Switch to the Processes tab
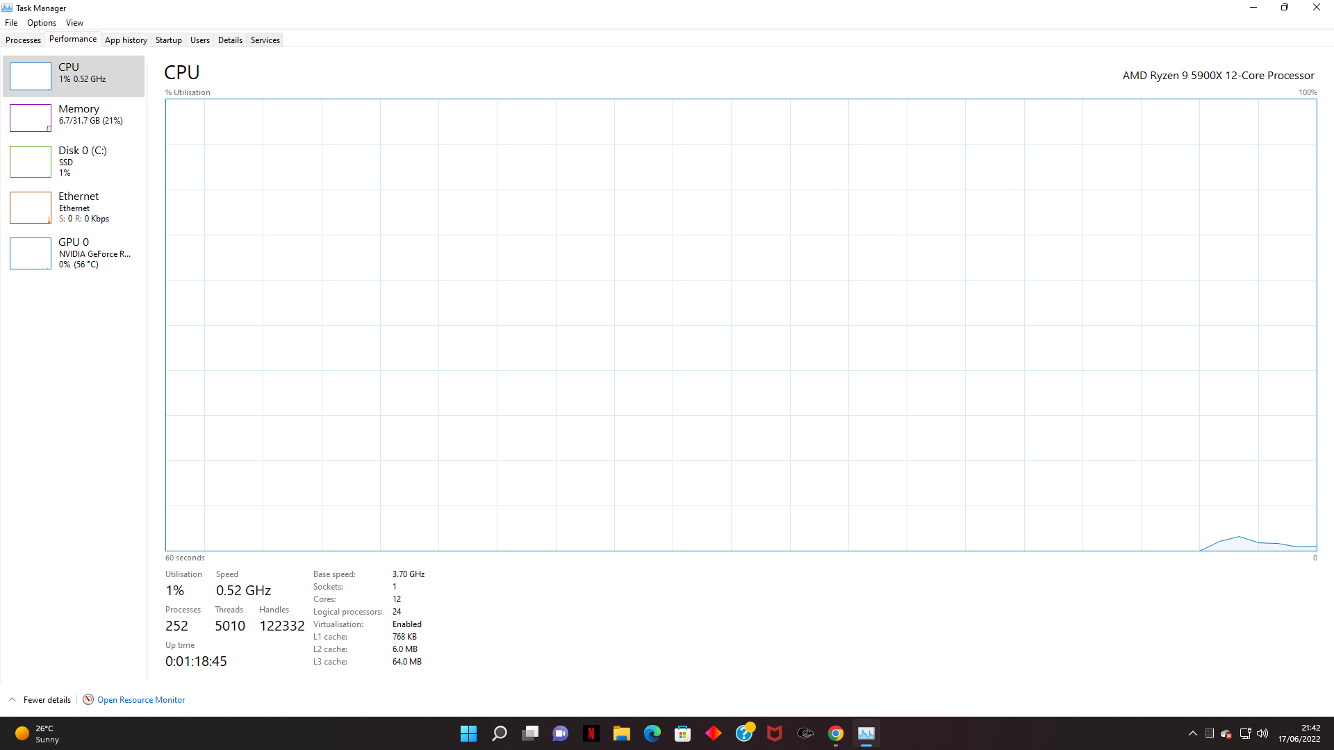The width and height of the screenshot is (1334, 750). point(23,40)
